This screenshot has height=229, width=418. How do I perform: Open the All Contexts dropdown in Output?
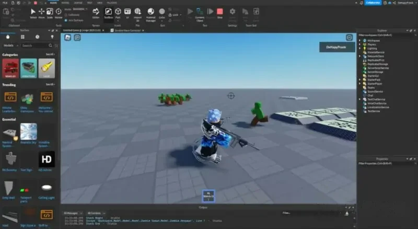click(x=96, y=213)
